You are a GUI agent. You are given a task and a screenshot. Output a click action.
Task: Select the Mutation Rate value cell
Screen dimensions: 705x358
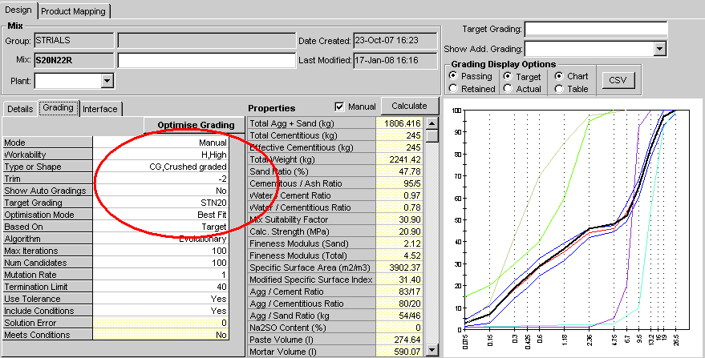[161, 275]
